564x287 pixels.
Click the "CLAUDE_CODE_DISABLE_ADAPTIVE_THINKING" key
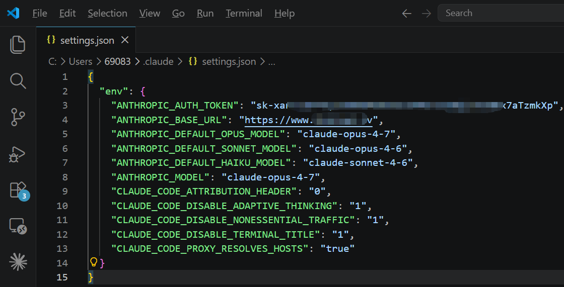pos(225,206)
